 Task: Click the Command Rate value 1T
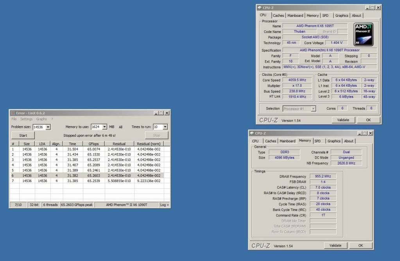tap(323, 215)
